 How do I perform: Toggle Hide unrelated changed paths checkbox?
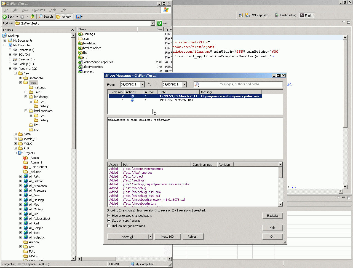click(109, 216)
